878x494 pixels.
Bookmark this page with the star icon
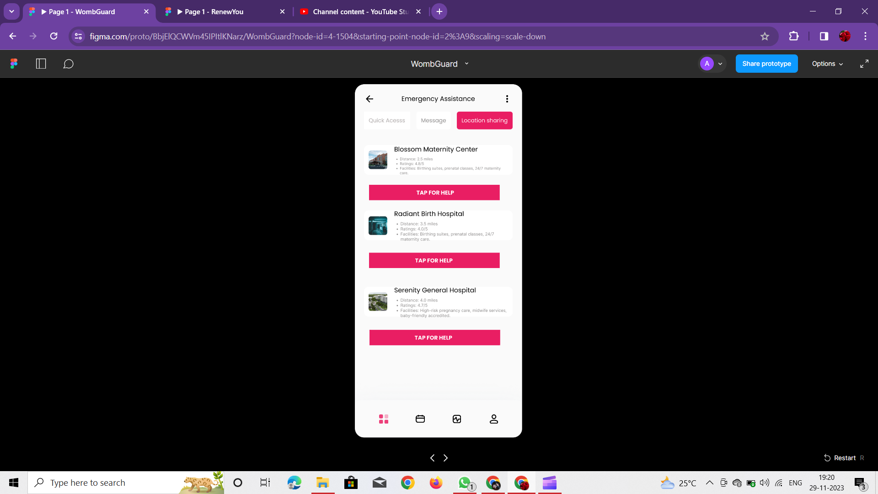coord(765,37)
